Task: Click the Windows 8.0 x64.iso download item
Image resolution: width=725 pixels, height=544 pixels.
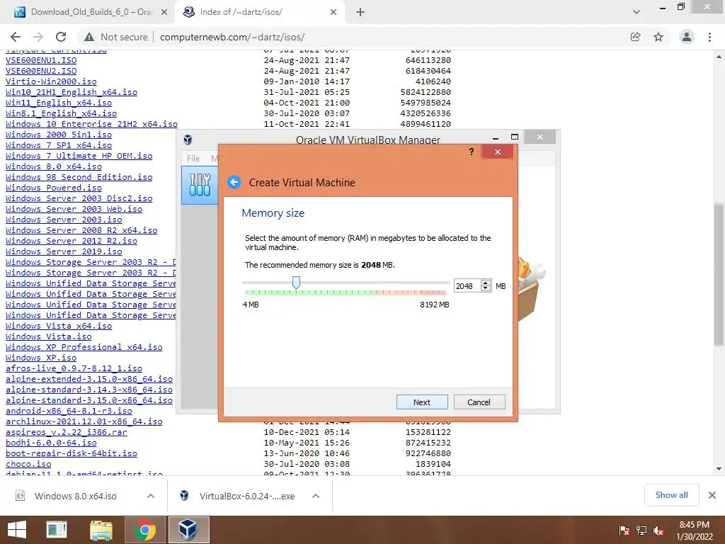Action: 76,496
